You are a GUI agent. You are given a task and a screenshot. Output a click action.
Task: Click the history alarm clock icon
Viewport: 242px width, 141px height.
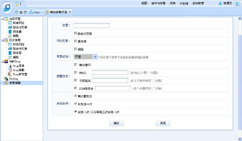tap(6, 40)
